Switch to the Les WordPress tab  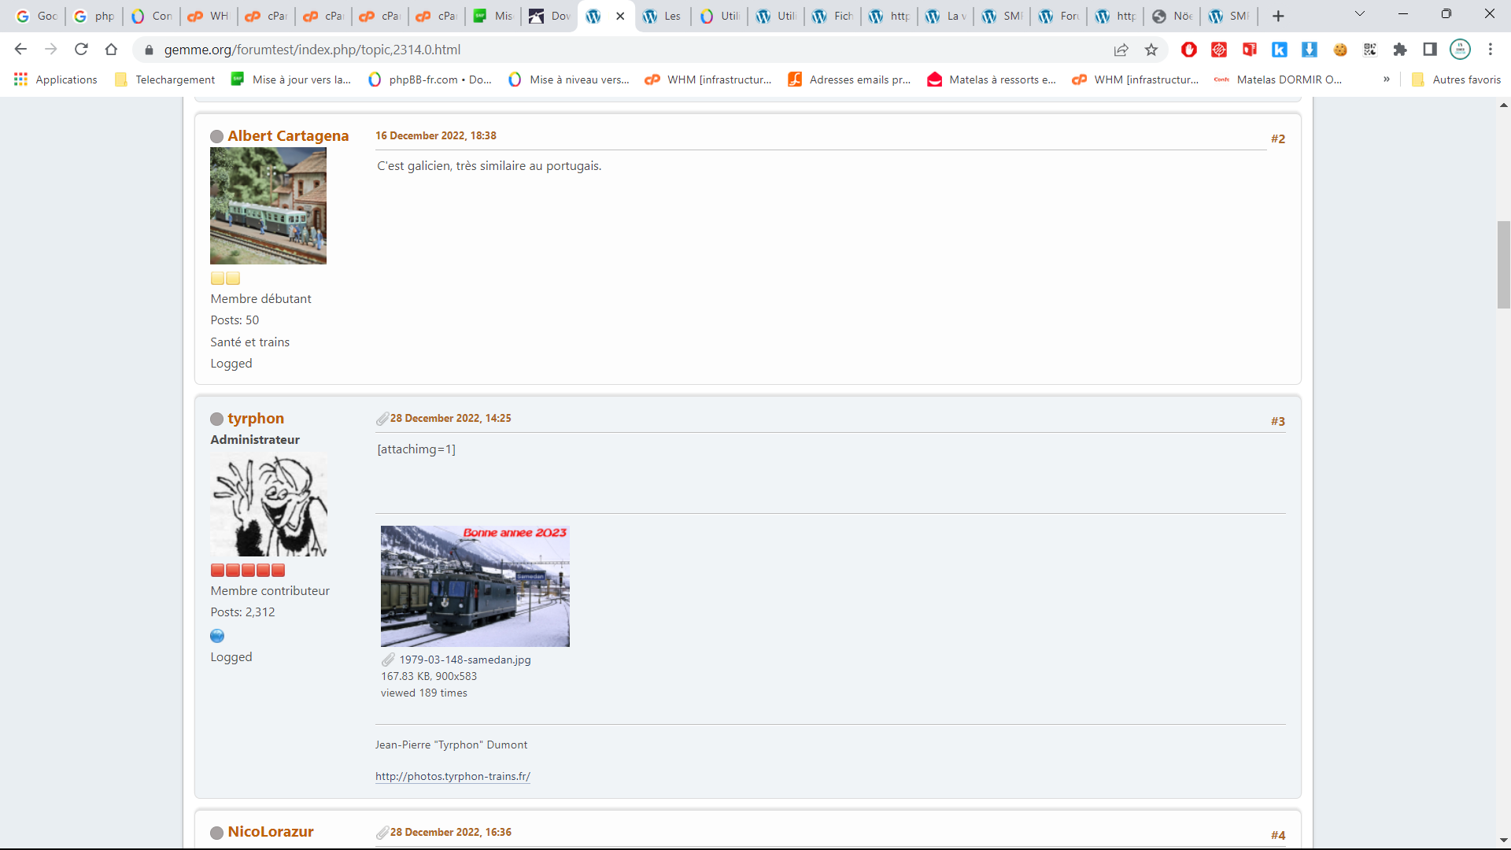(662, 16)
